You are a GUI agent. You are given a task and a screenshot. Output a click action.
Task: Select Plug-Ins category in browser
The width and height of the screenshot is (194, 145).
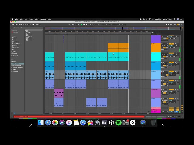[x=15, y=50]
